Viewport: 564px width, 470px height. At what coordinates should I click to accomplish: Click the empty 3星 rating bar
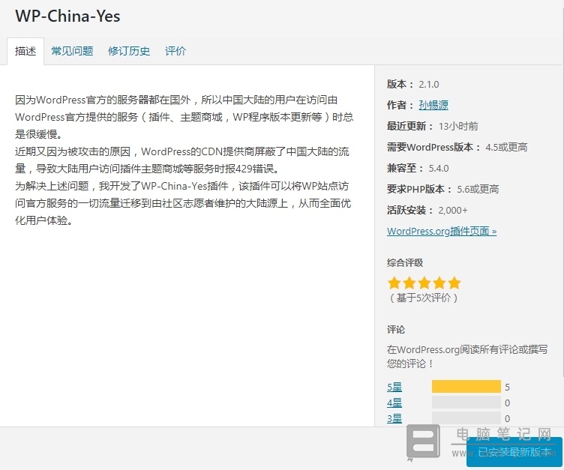click(x=466, y=418)
